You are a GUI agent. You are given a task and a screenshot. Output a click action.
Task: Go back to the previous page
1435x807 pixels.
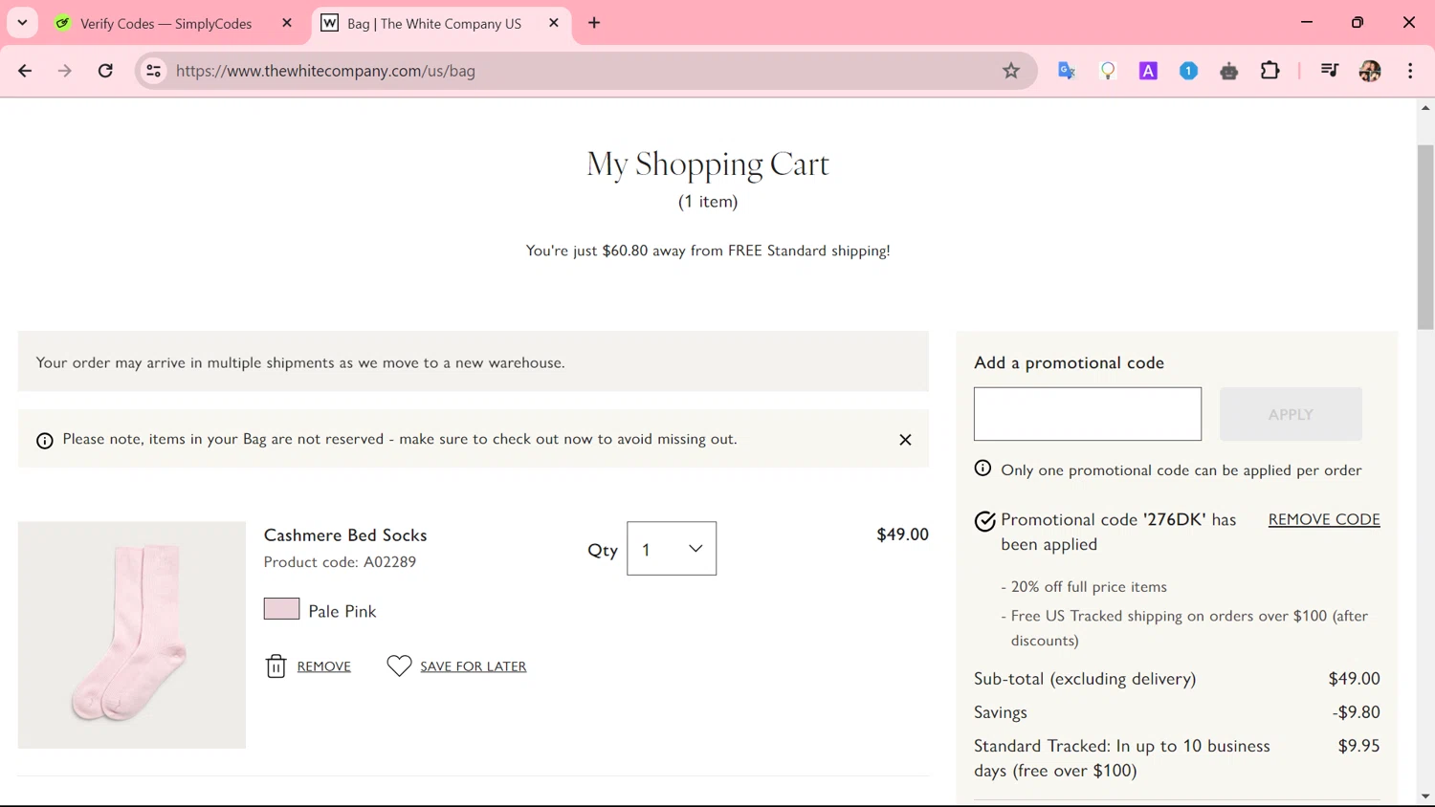click(x=25, y=71)
